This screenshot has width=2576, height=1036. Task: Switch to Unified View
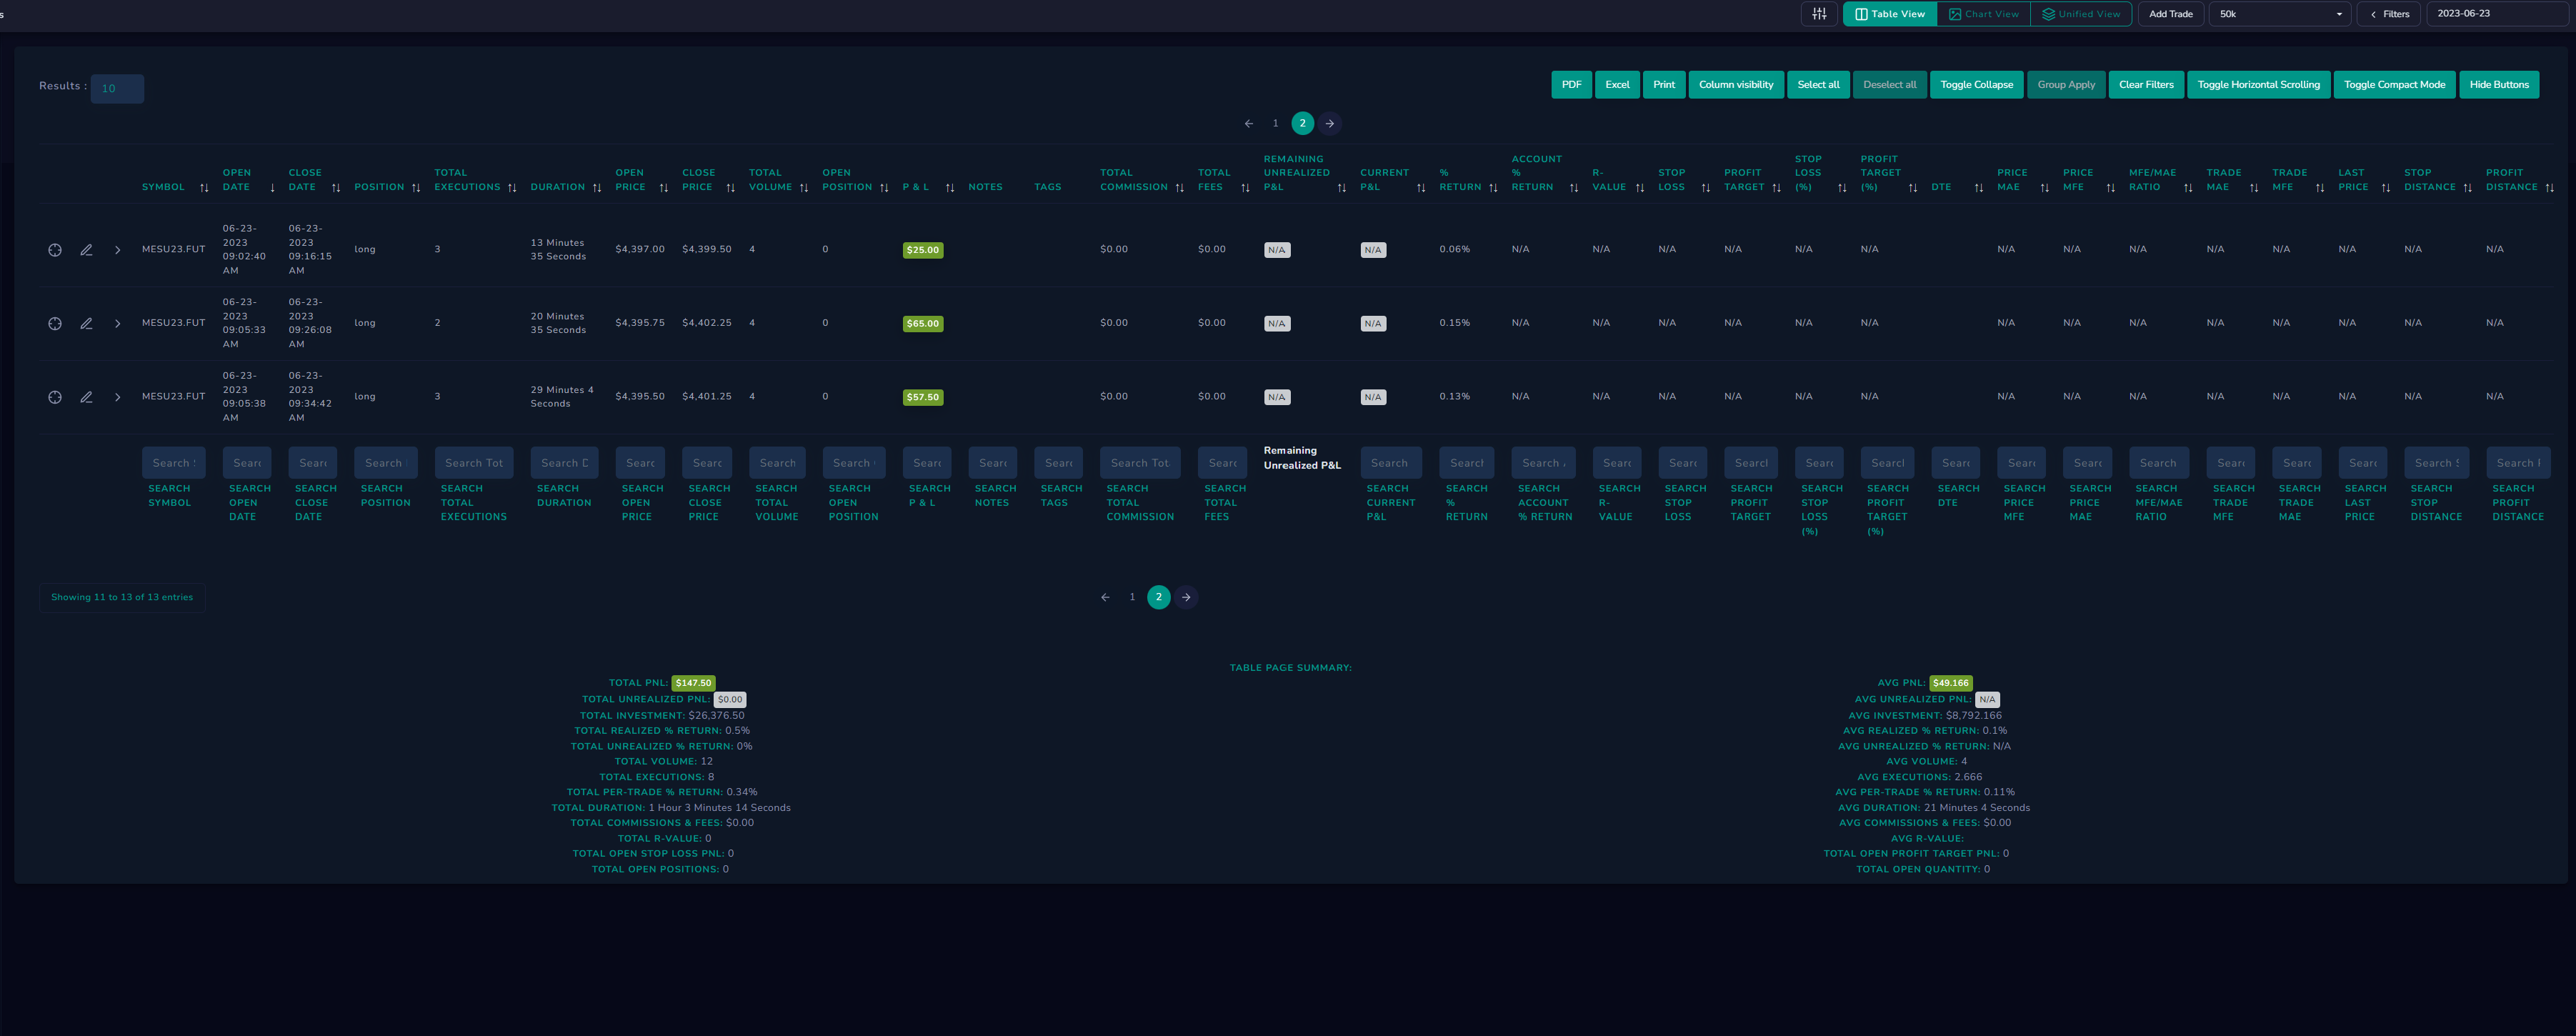click(2081, 14)
